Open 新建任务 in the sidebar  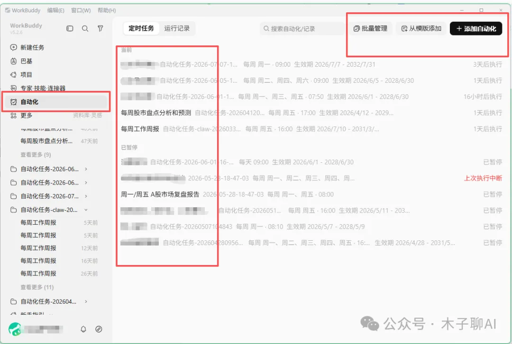[x=56, y=47]
